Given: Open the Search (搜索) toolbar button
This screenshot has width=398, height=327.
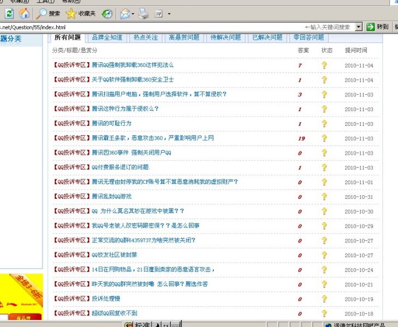Looking at the screenshot, I should 47,14.
